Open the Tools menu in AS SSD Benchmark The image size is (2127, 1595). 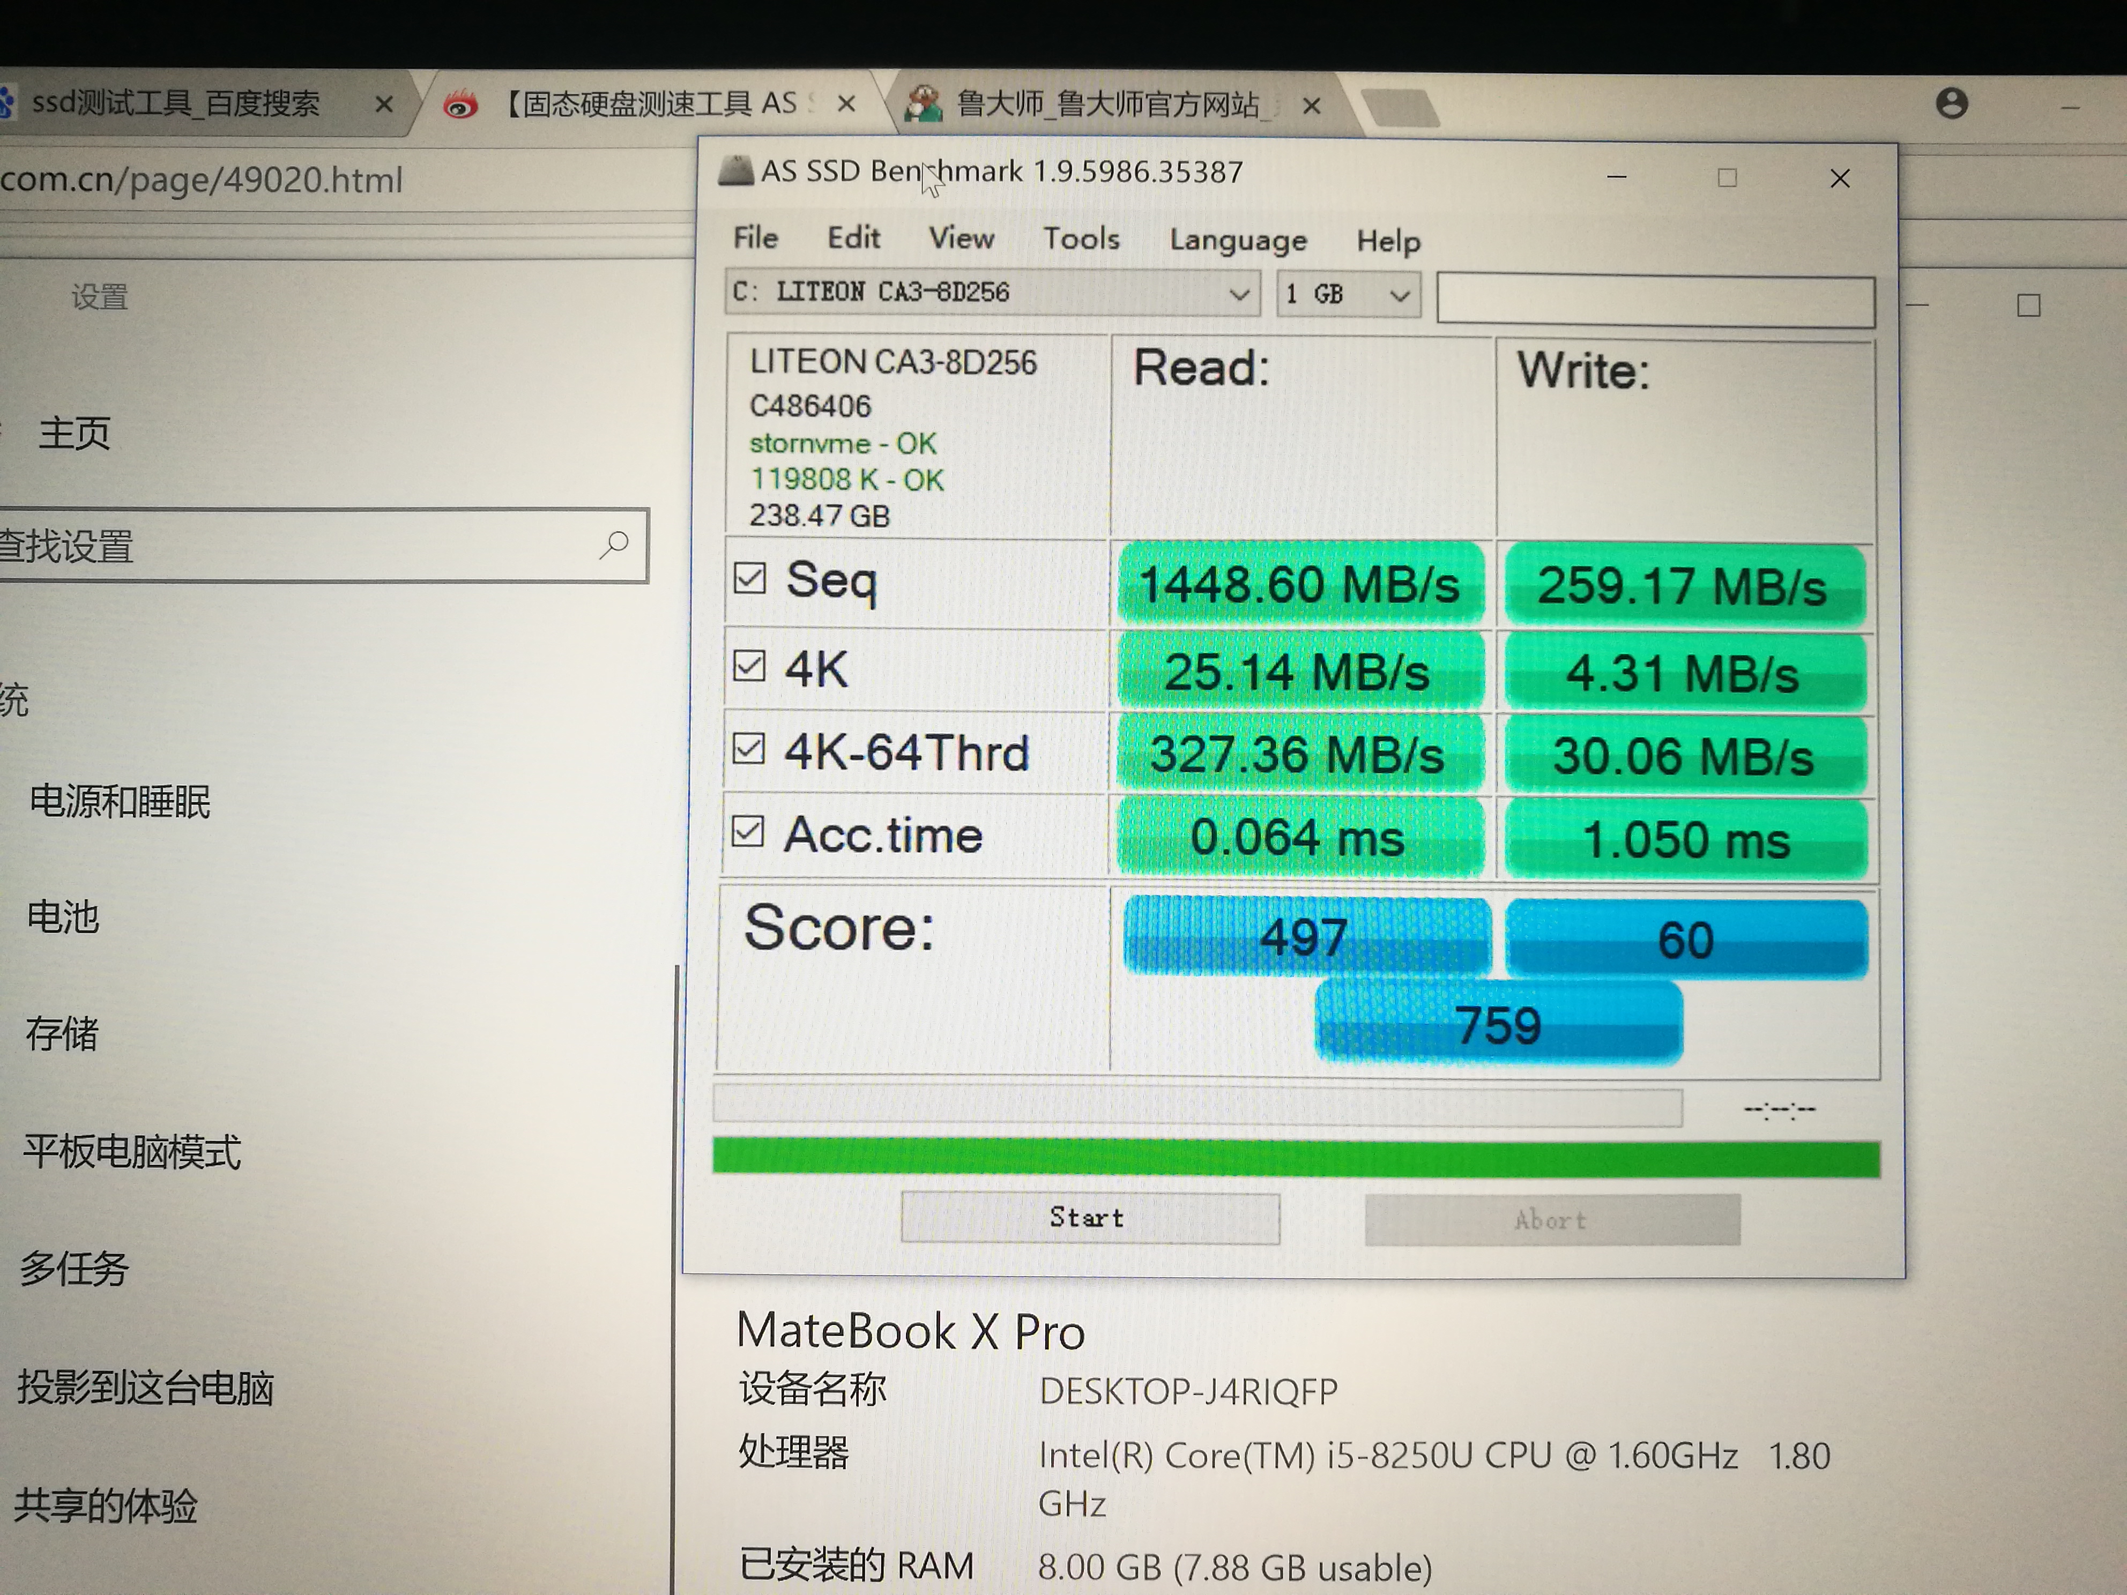1081,240
